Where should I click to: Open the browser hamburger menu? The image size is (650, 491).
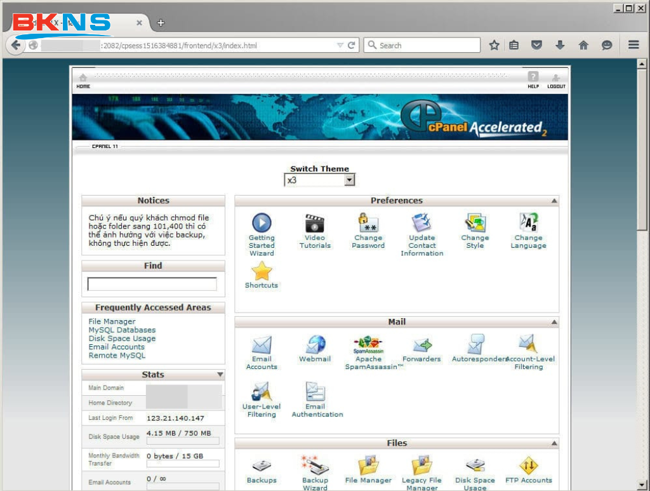(633, 45)
